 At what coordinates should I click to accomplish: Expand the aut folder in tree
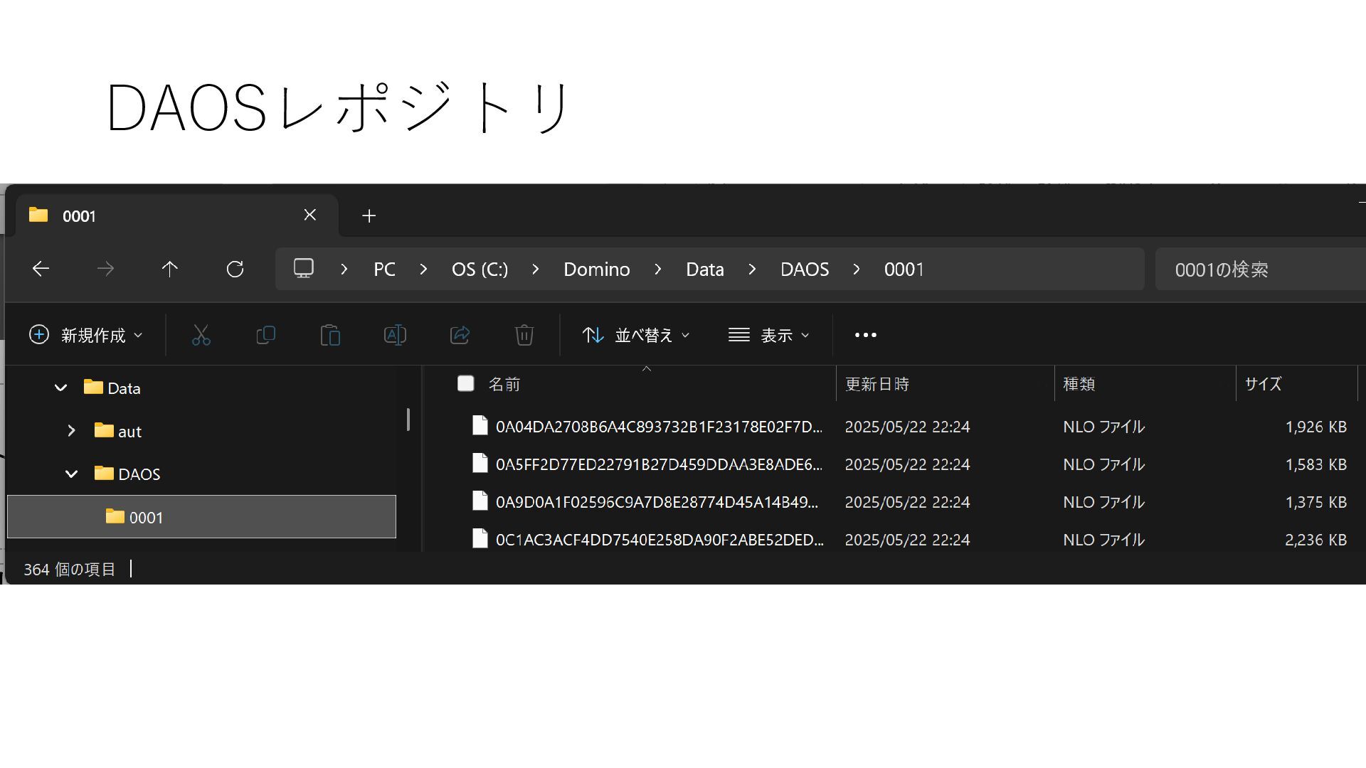(x=71, y=431)
